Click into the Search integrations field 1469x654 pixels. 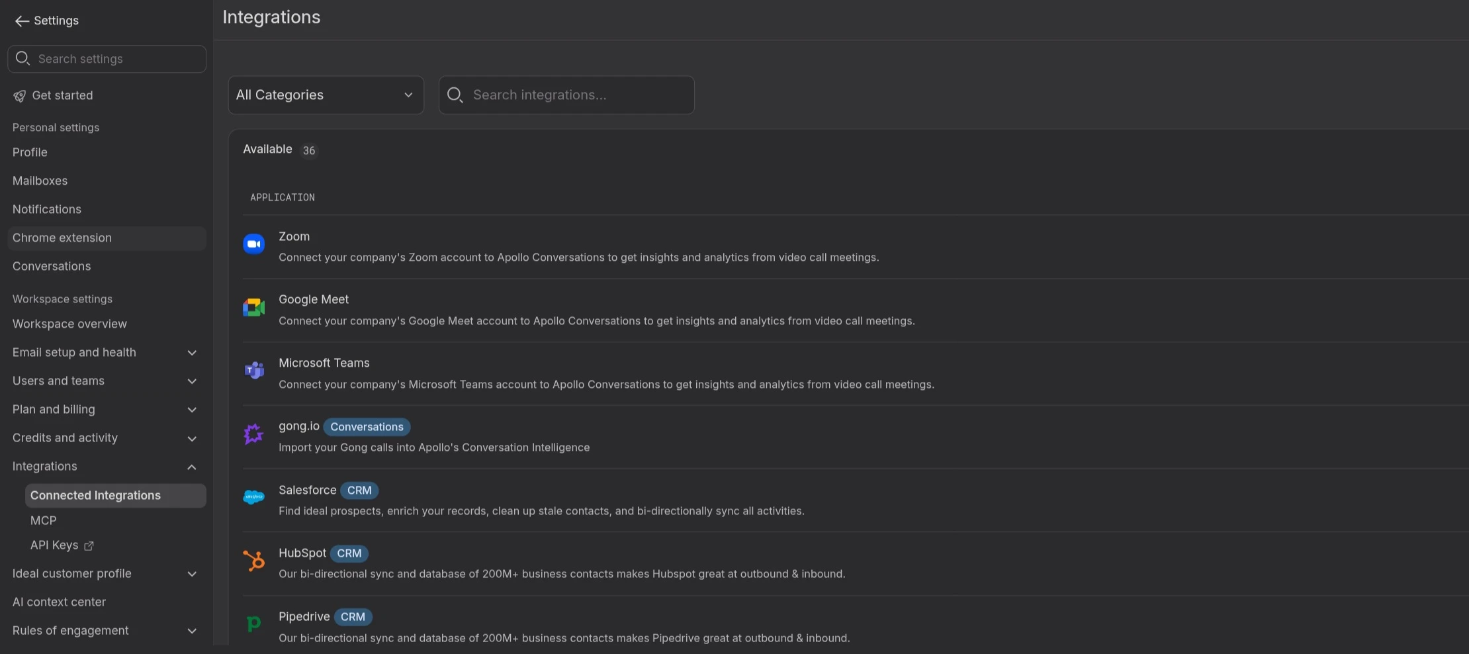click(x=566, y=95)
